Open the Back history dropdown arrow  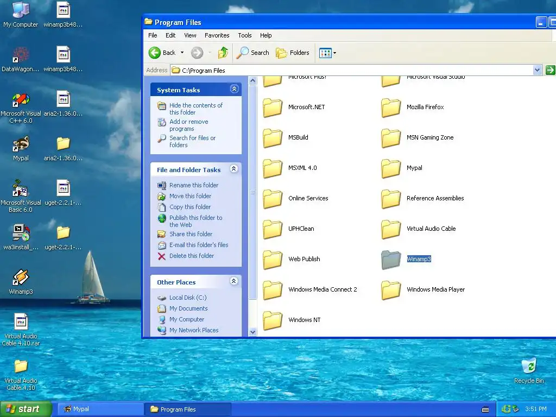coord(182,53)
